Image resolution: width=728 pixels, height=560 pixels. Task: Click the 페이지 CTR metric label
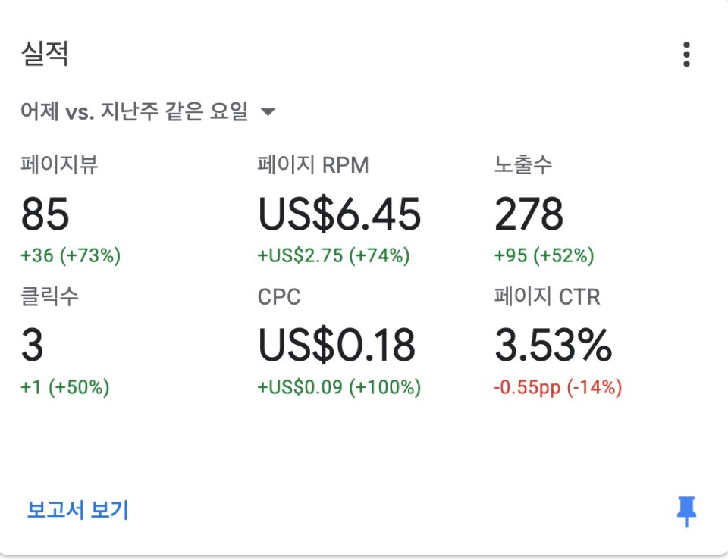tap(547, 296)
